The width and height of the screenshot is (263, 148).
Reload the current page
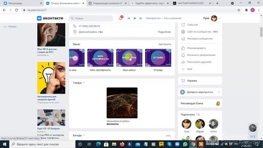[16, 10]
